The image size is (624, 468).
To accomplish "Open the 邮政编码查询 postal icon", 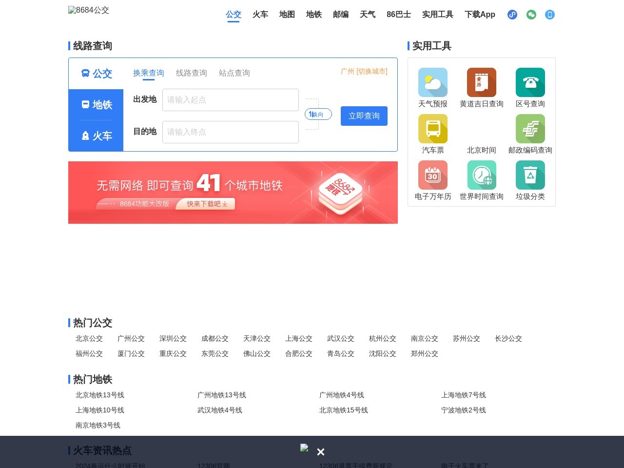I will [x=530, y=129].
